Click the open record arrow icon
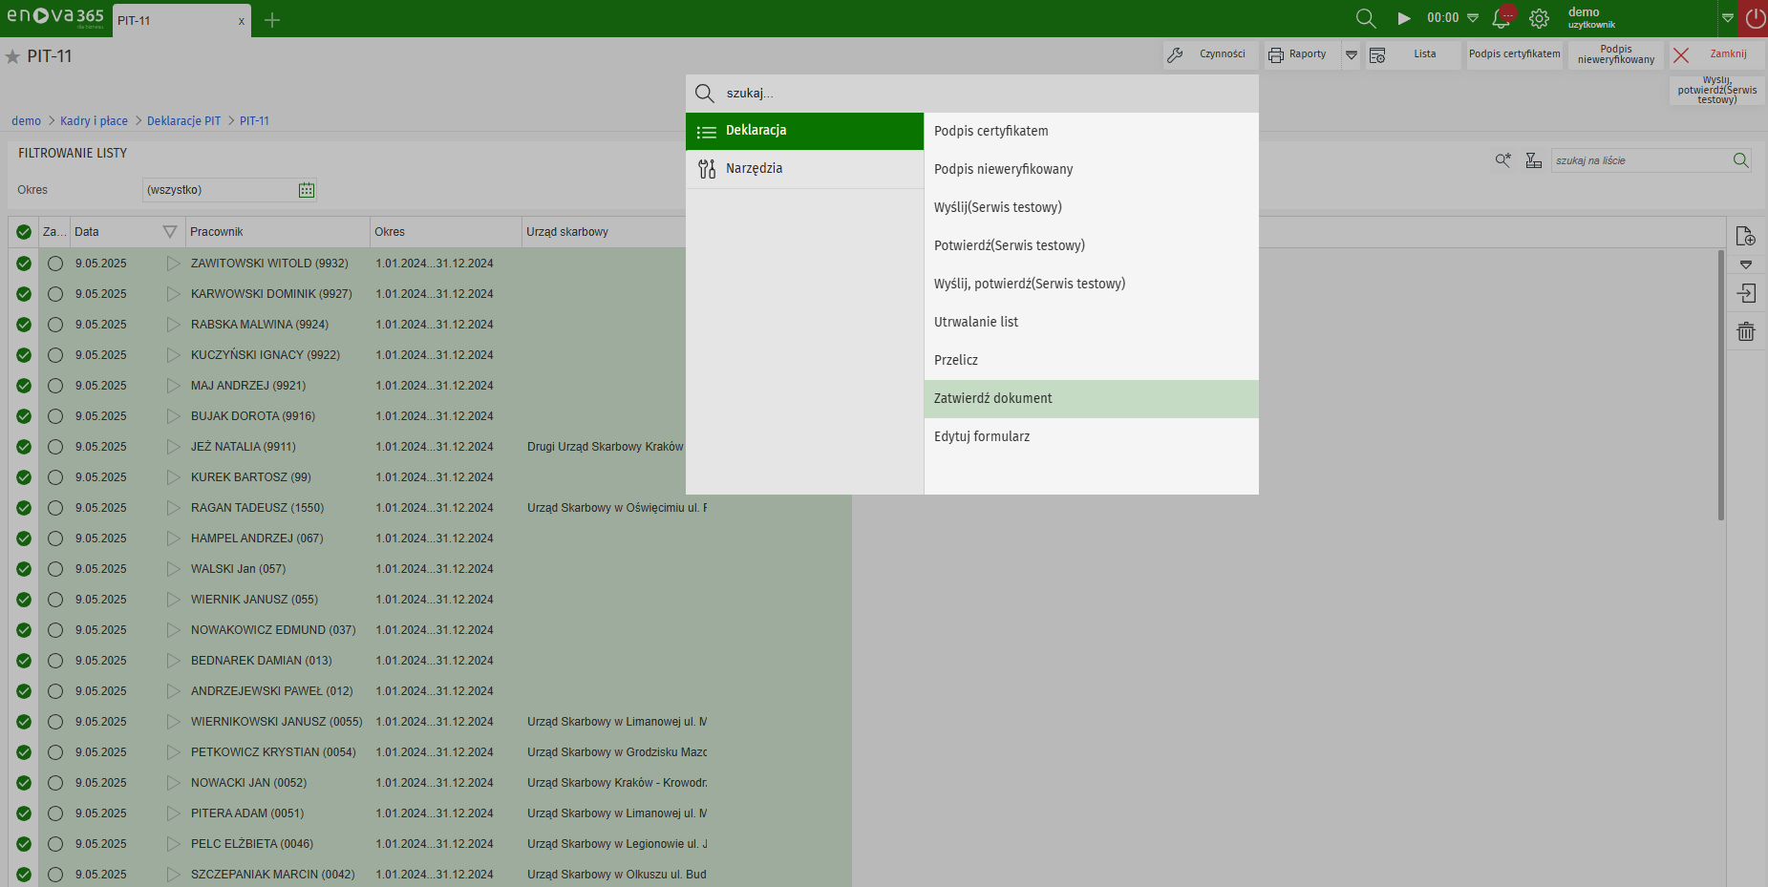The width and height of the screenshot is (1768, 887). [x=1746, y=293]
